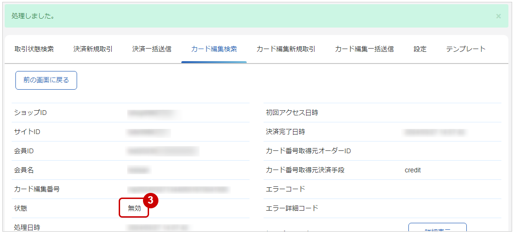This screenshot has width=514, height=234.
Task: Click the 処理日時 label
Action: tap(27, 227)
